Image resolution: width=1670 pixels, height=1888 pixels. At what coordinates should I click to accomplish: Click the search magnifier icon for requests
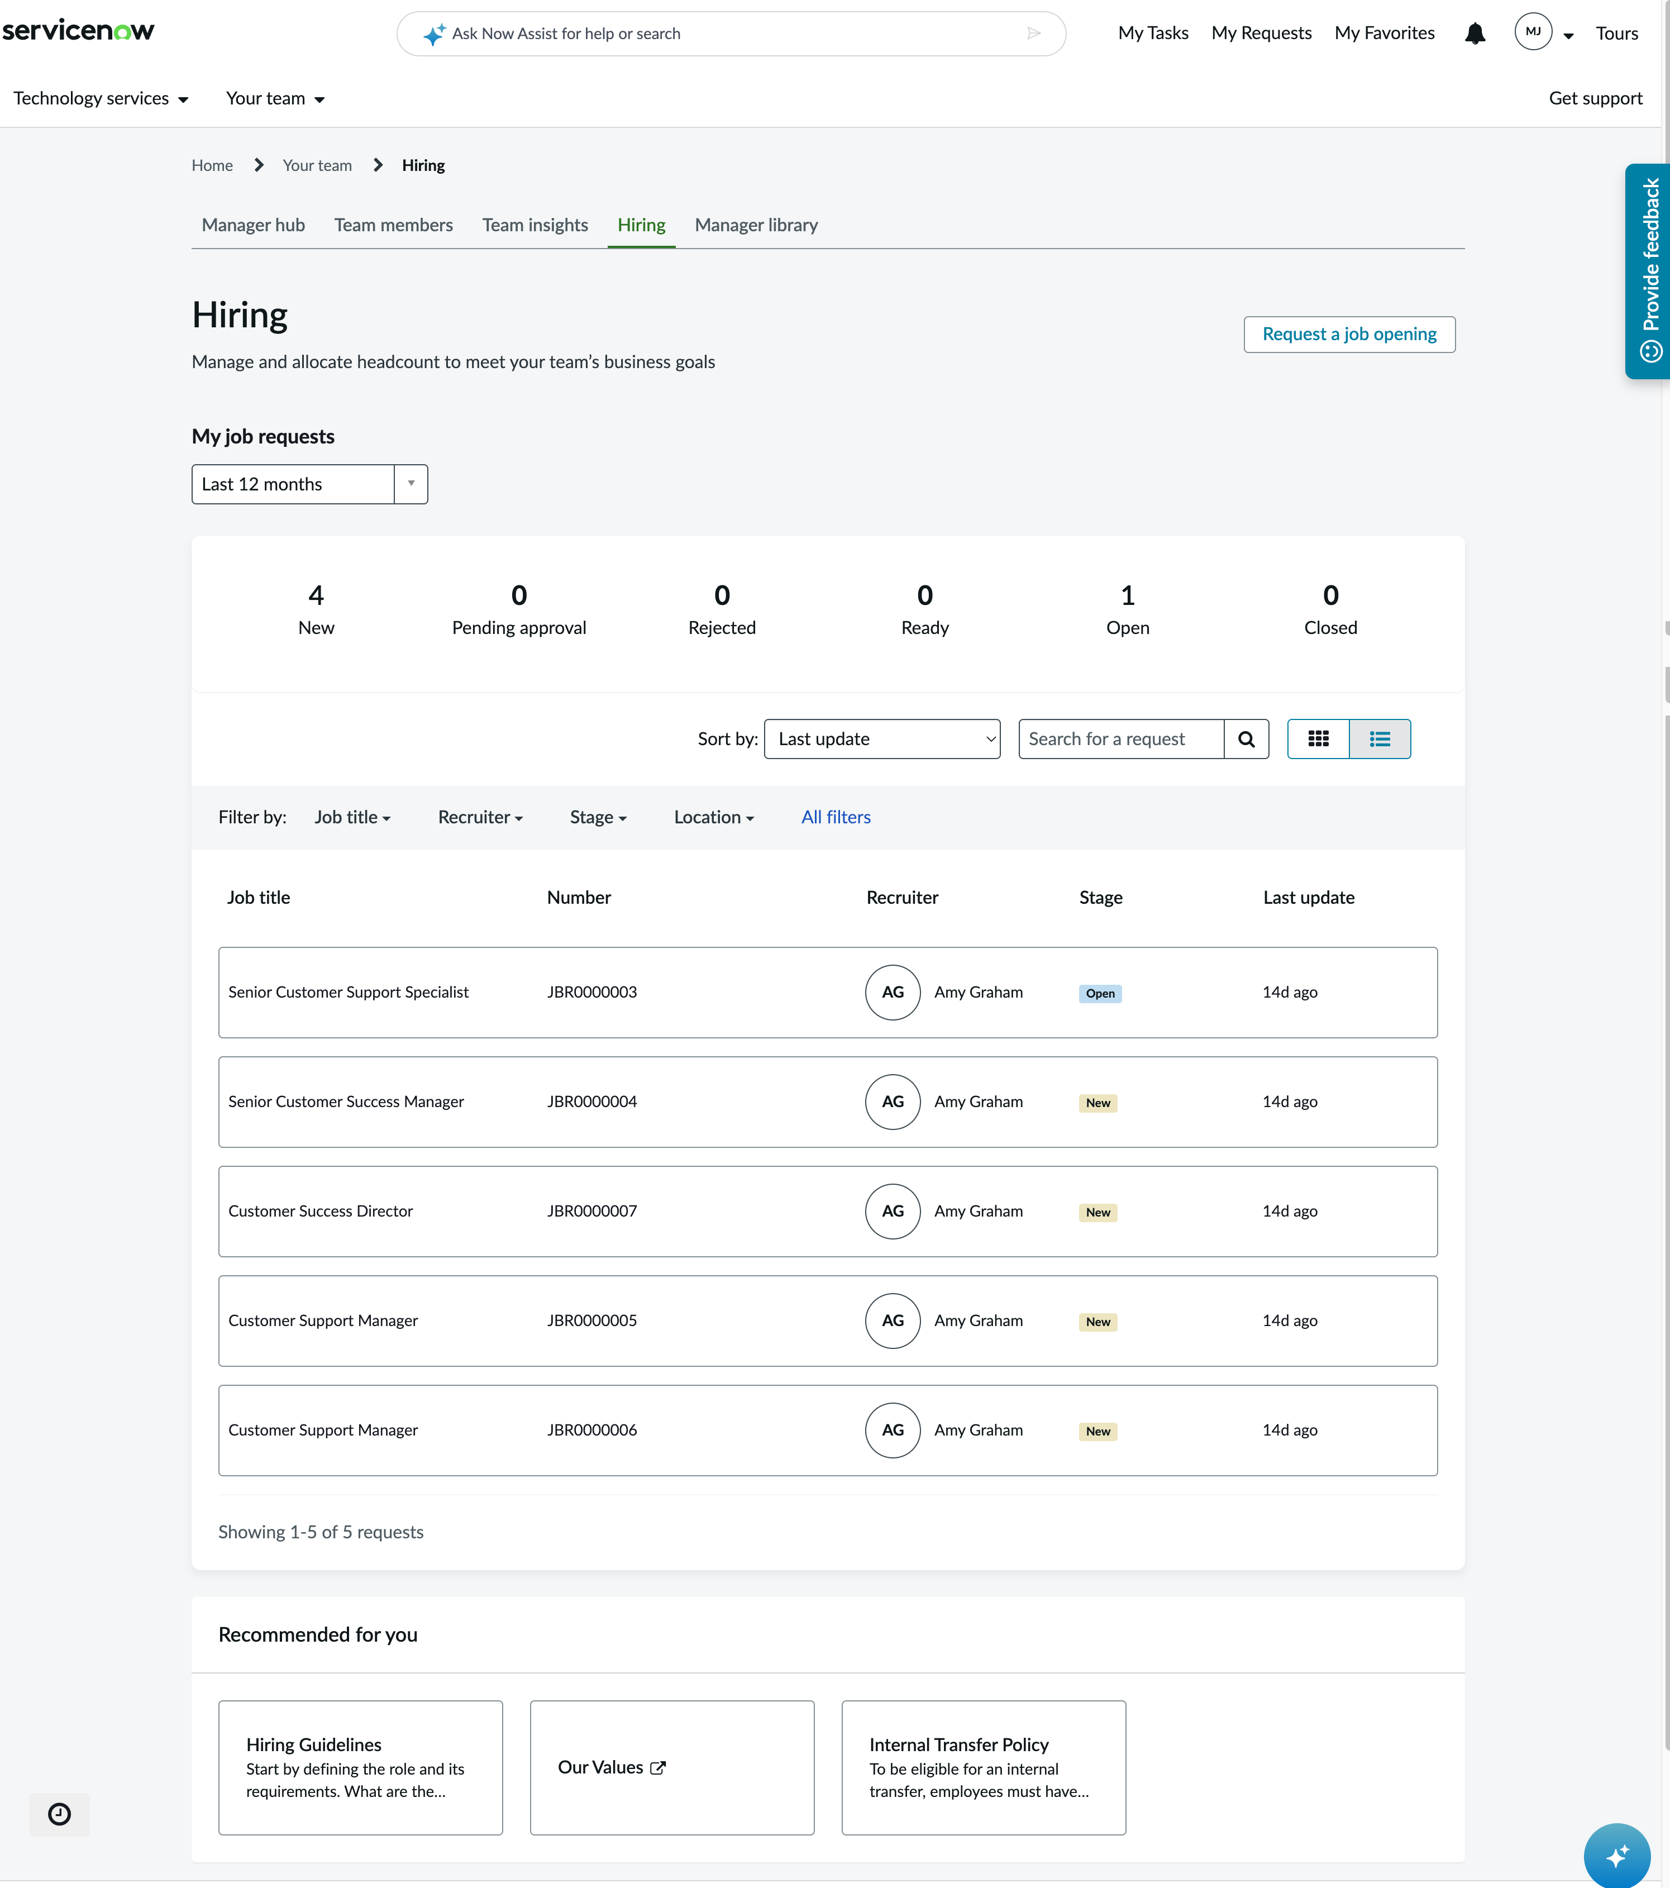coord(1246,739)
